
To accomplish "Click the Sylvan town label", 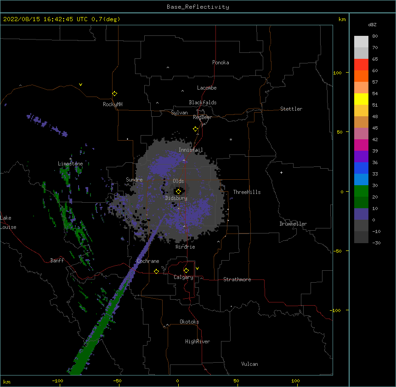I will (x=179, y=113).
